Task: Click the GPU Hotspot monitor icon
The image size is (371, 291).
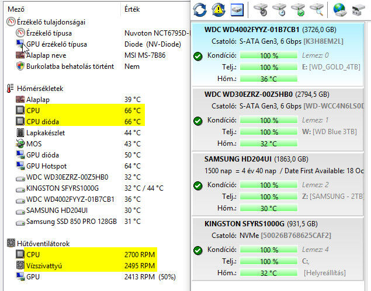Action: pyautogui.click(x=20, y=166)
